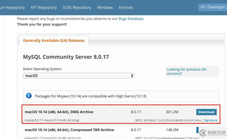Screen dimensions: 227x139
Task: Go to the Windows downloads section
Action: 105,7
